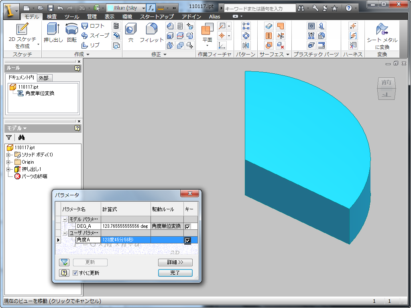Screen dimensions: 411x308
Task: Uncheck the キー checkbox for DEG_A
Action: point(187,227)
